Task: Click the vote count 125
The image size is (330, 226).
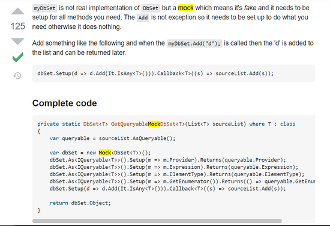Action: tap(18, 26)
